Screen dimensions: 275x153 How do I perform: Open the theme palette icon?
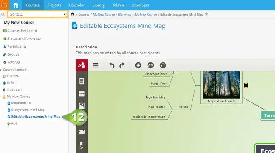(163, 65)
